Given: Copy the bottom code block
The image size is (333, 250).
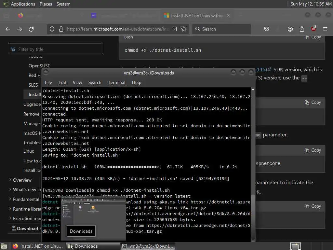Looking at the screenshot, I should pyautogui.click(x=313, y=206).
